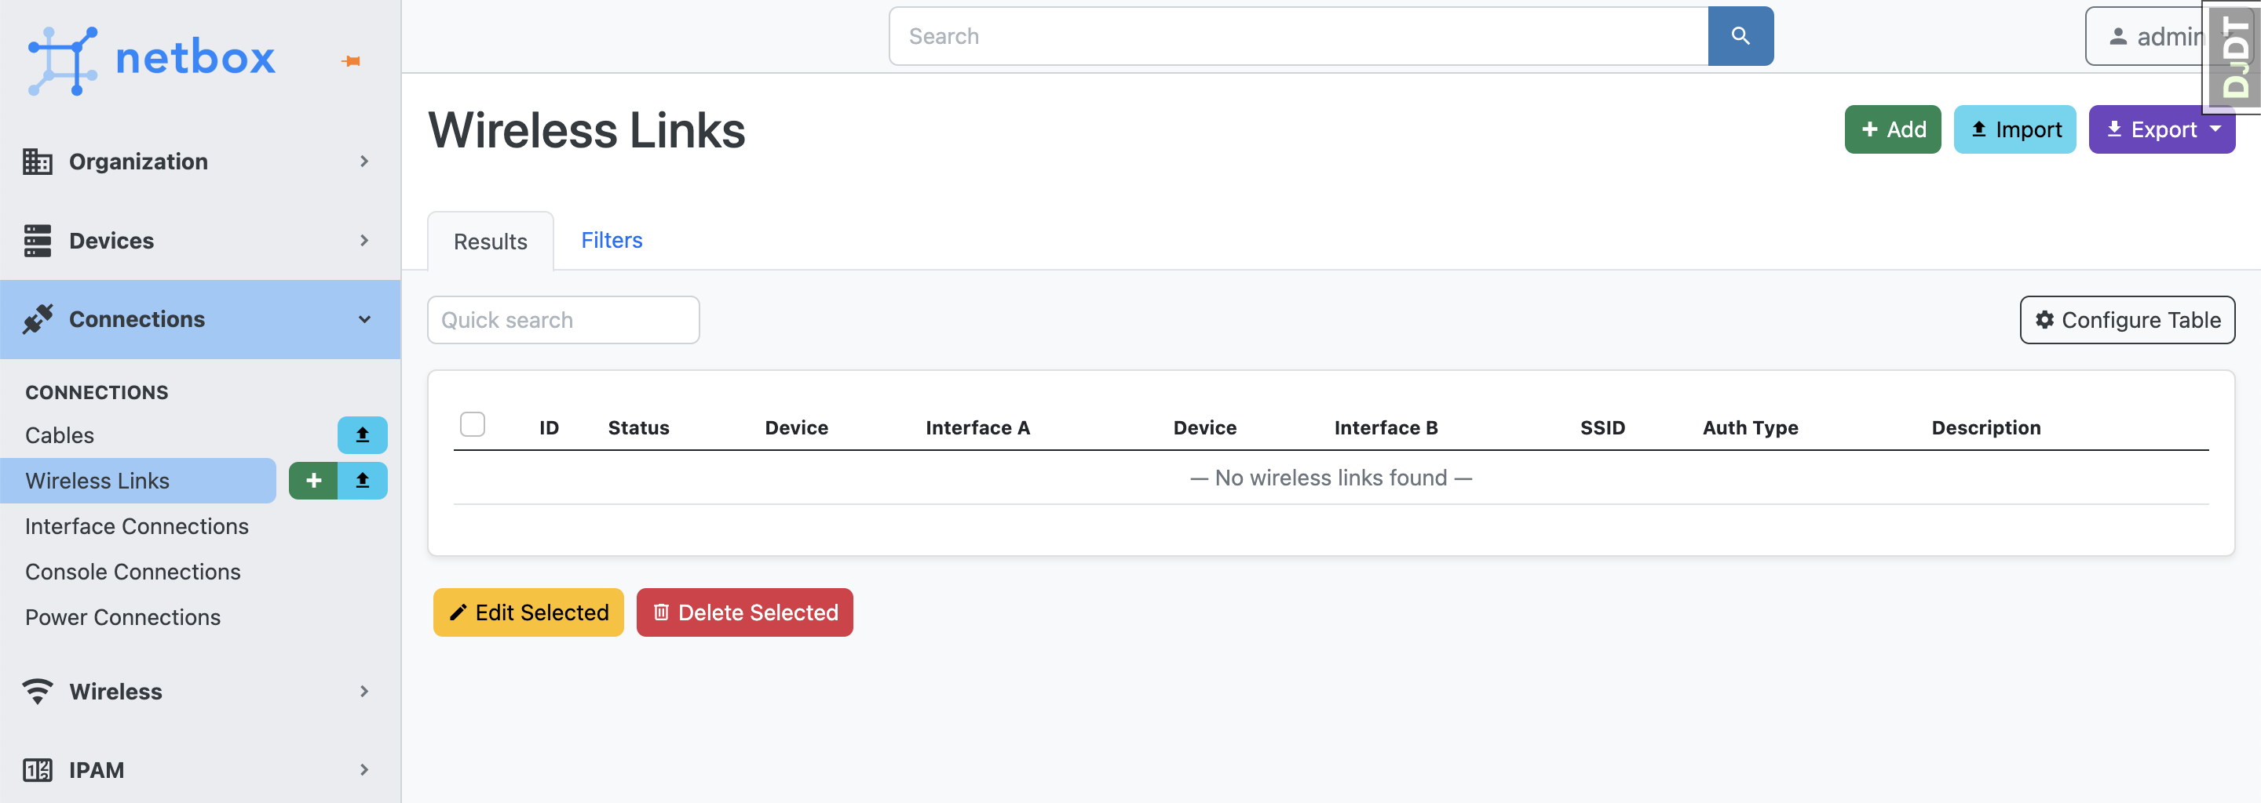Click the Devices rack icon in sidebar
Screen dimensions: 2261x803
click(x=37, y=240)
